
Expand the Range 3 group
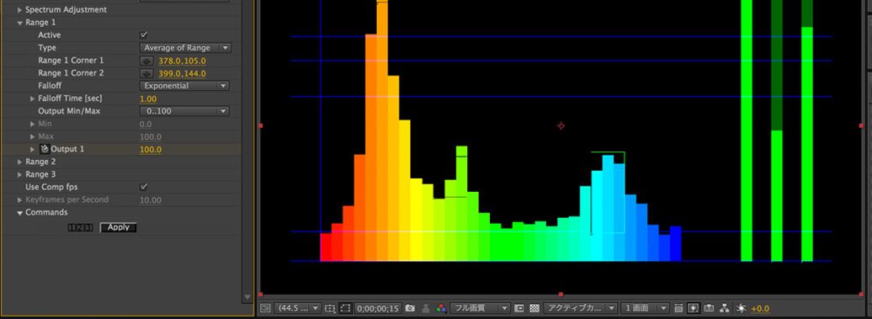[x=20, y=174]
